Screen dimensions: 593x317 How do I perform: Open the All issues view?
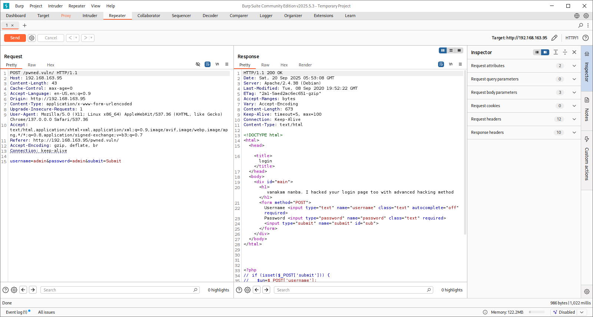pyautogui.click(x=46, y=312)
